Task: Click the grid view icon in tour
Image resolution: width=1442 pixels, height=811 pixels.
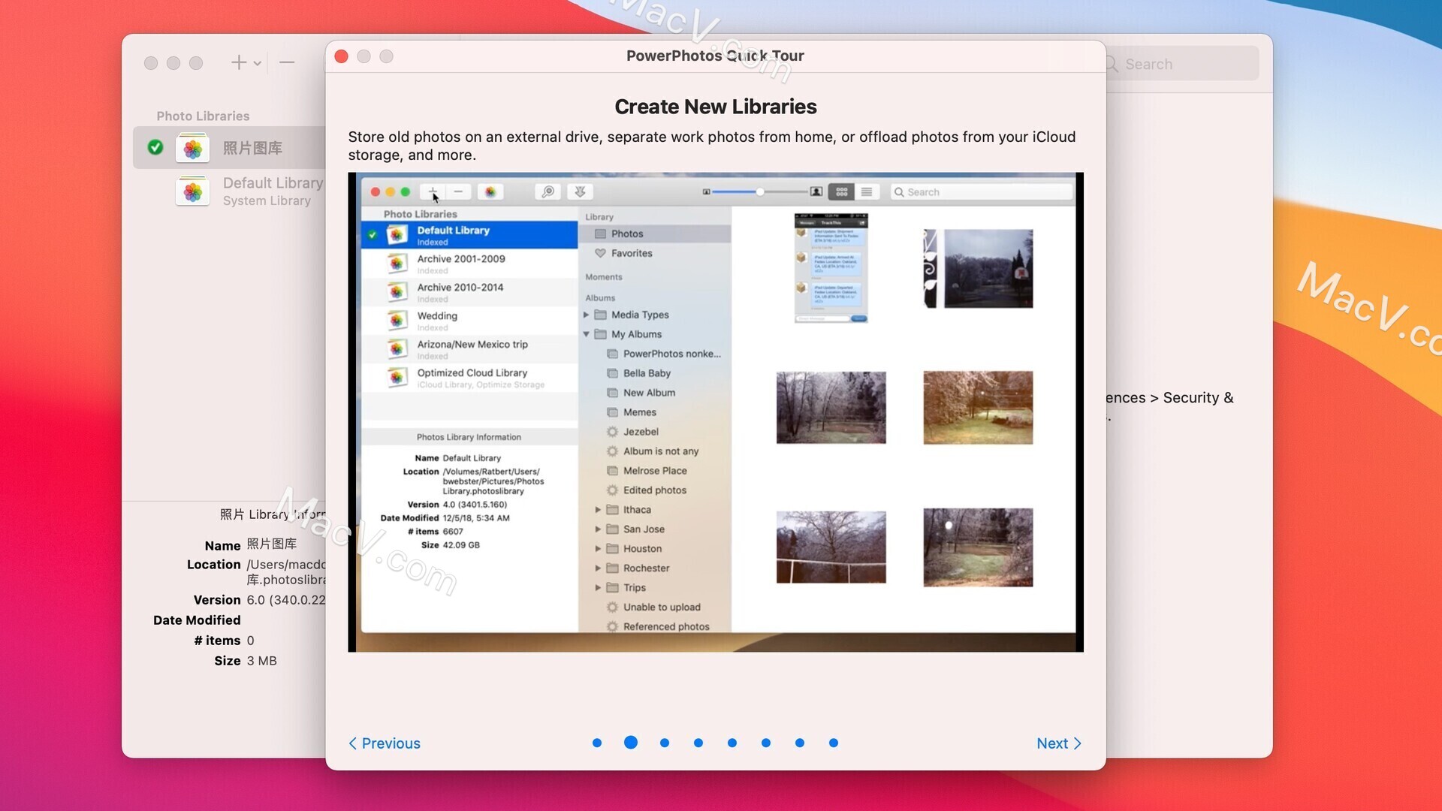Action: pyautogui.click(x=841, y=191)
